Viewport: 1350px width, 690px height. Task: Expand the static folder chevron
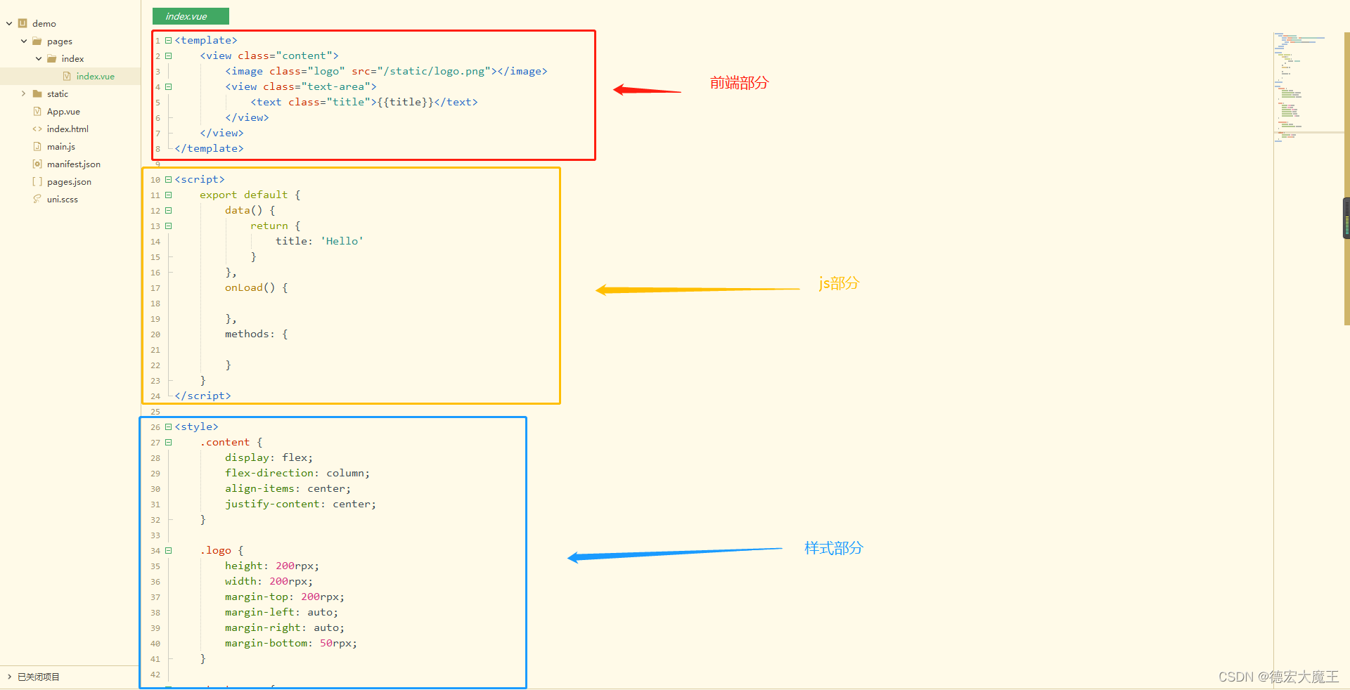click(23, 94)
